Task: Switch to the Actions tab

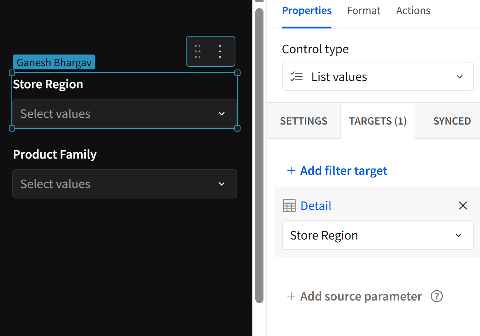Action: (413, 11)
